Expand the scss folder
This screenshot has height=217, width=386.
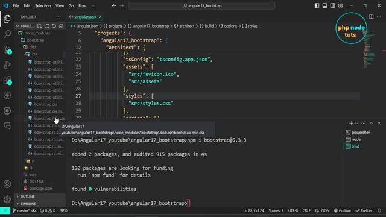point(33,174)
